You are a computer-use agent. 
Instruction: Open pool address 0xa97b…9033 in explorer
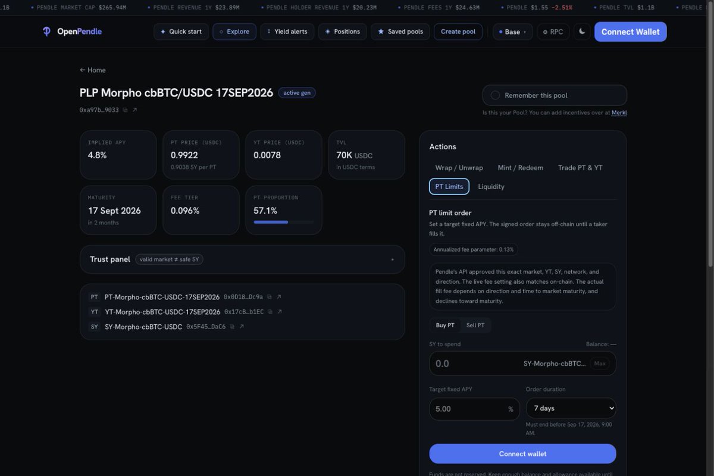tap(134, 110)
